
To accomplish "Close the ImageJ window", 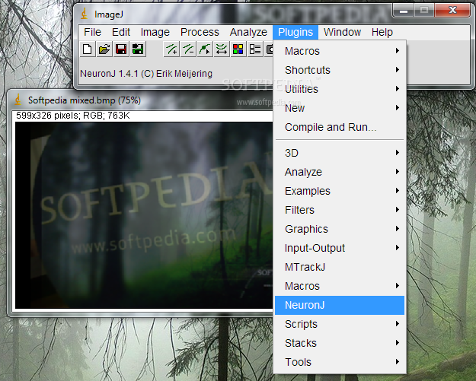I will [x=452, y=11].
